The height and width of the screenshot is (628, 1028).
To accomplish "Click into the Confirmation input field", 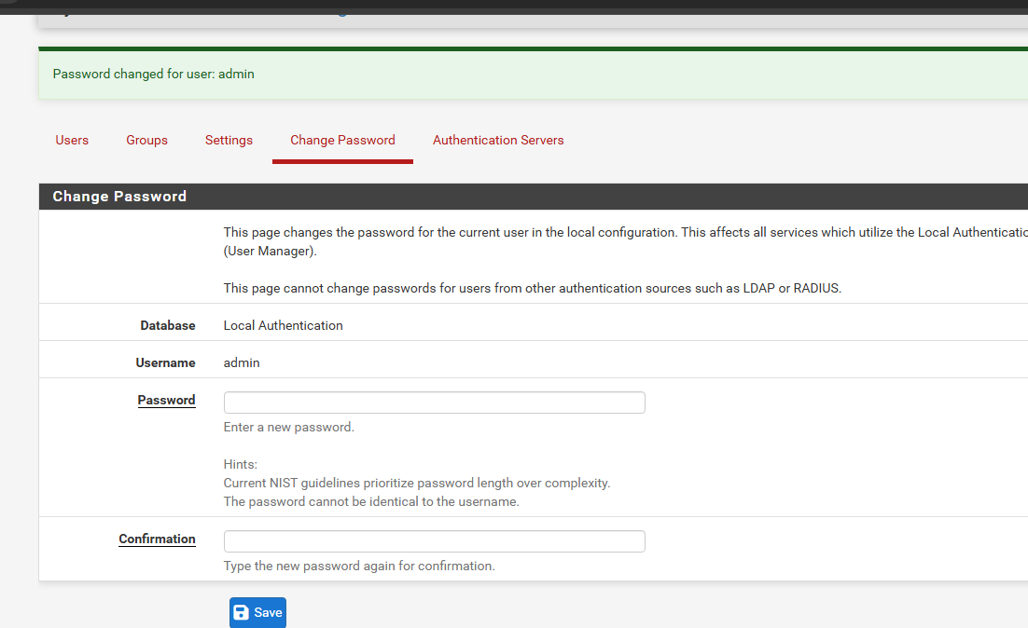I will [x=434, y=541].
